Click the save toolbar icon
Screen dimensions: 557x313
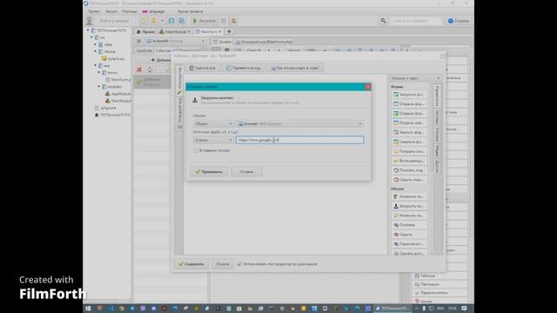point(171,21)
